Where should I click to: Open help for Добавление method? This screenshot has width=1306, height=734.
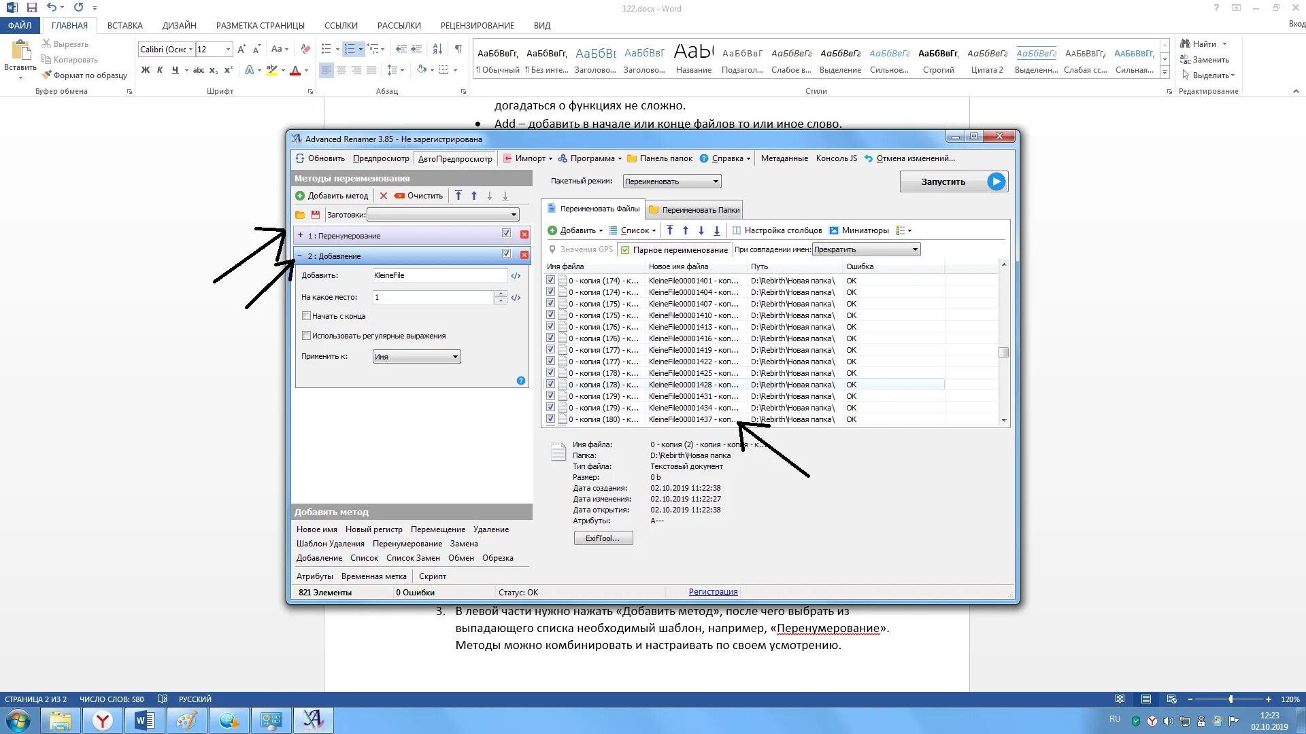point(521,381)
